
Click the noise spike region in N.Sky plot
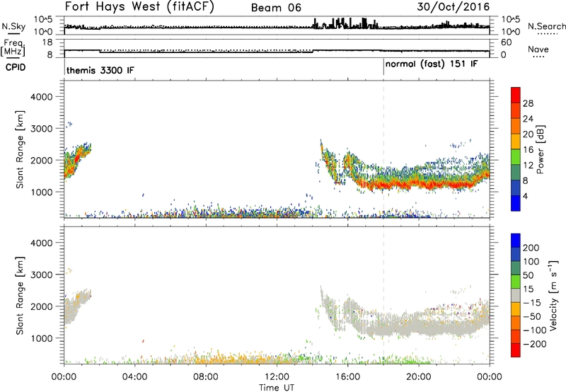pyautogui.click(x=346, y=24)
